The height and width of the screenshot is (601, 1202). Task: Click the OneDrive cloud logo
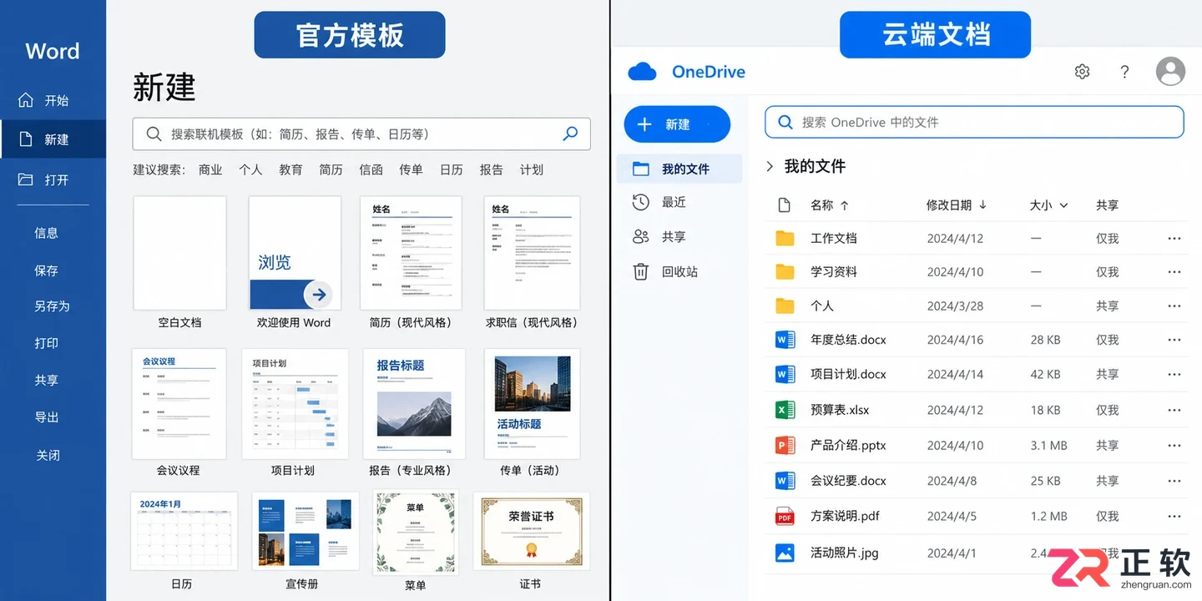tap(643, 72)
